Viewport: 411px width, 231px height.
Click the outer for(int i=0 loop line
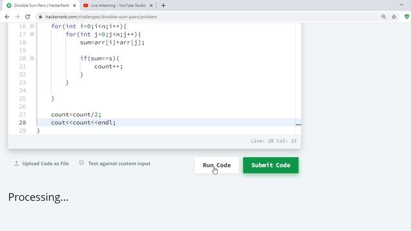pyautogui.click(x=89, y=26)
